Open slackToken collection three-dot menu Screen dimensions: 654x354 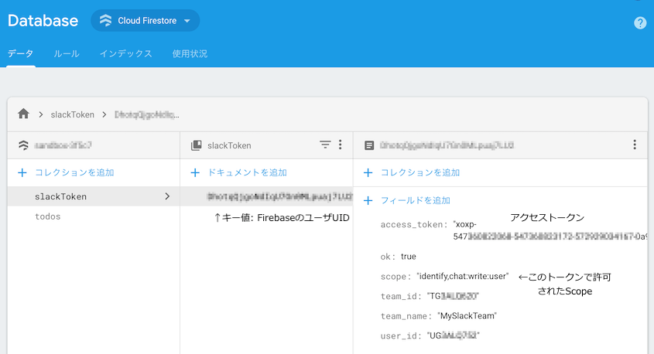pos(340,145)
